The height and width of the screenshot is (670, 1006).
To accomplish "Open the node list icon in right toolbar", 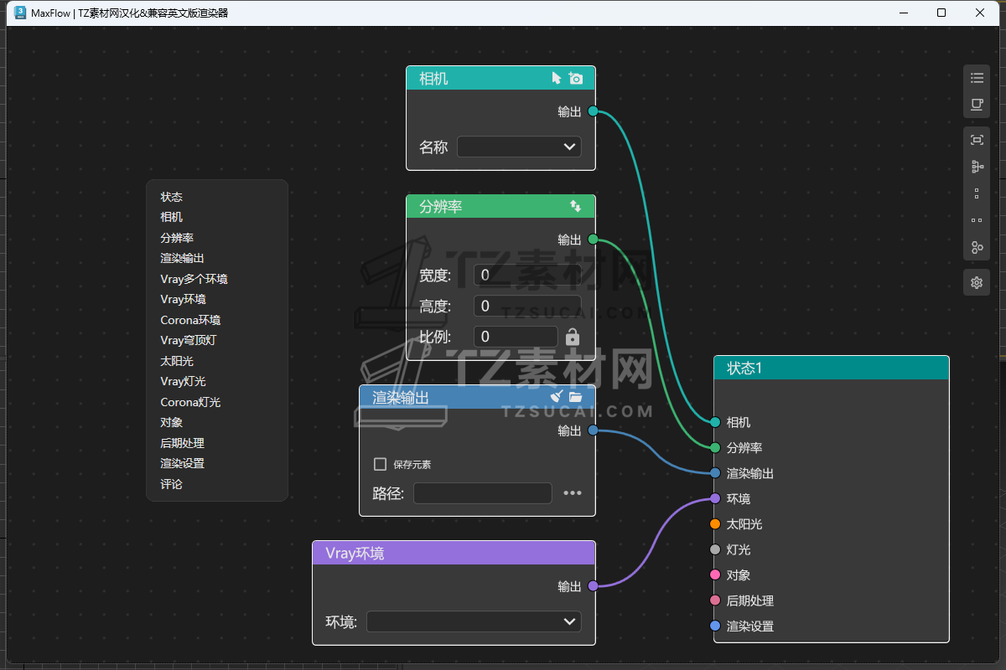I will click(x=977, y=78).
